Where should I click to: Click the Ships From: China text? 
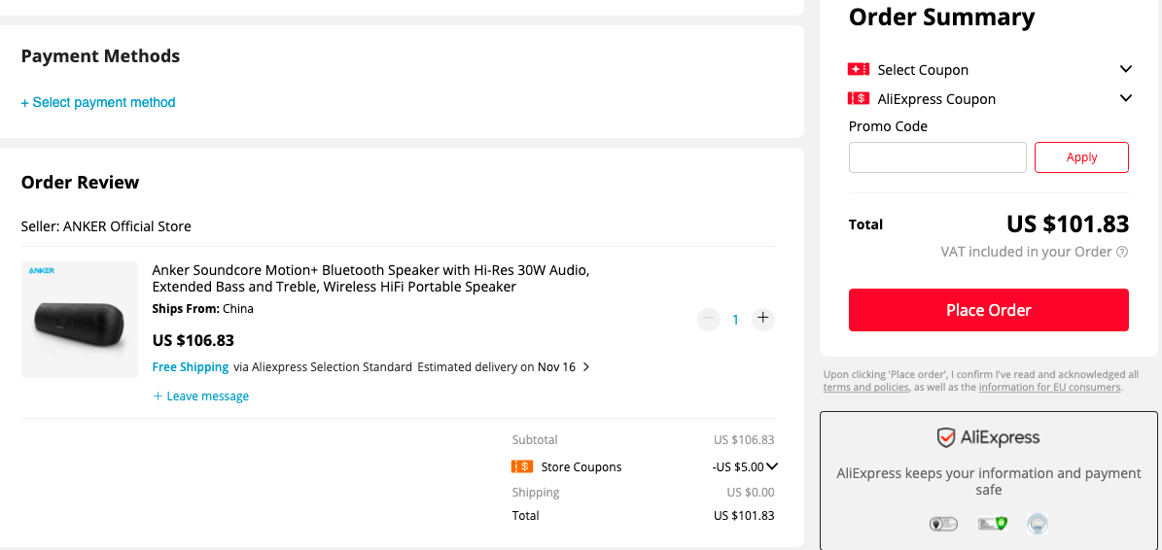pos(202,309)
